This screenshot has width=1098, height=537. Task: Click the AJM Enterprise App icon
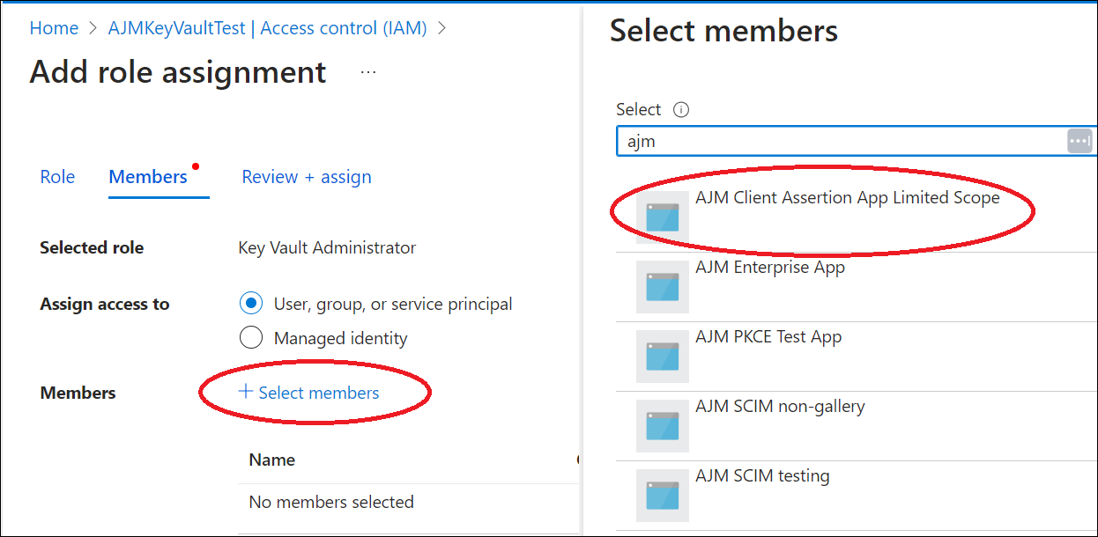click(x=662, y=286)
